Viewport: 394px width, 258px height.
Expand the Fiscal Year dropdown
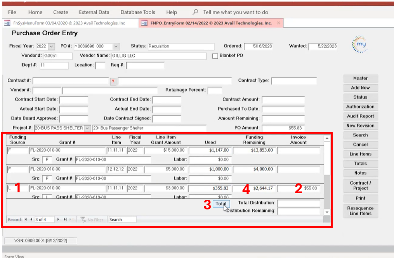pos(52,46)
